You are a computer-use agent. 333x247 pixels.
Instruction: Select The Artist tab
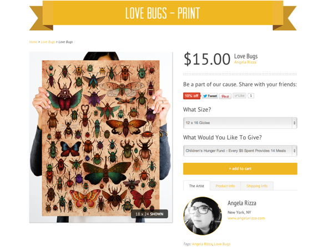point(196,186)
